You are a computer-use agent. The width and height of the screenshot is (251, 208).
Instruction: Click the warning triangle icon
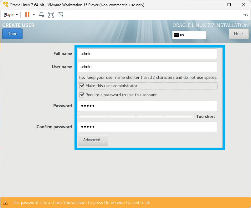click(x=5, y=202)
